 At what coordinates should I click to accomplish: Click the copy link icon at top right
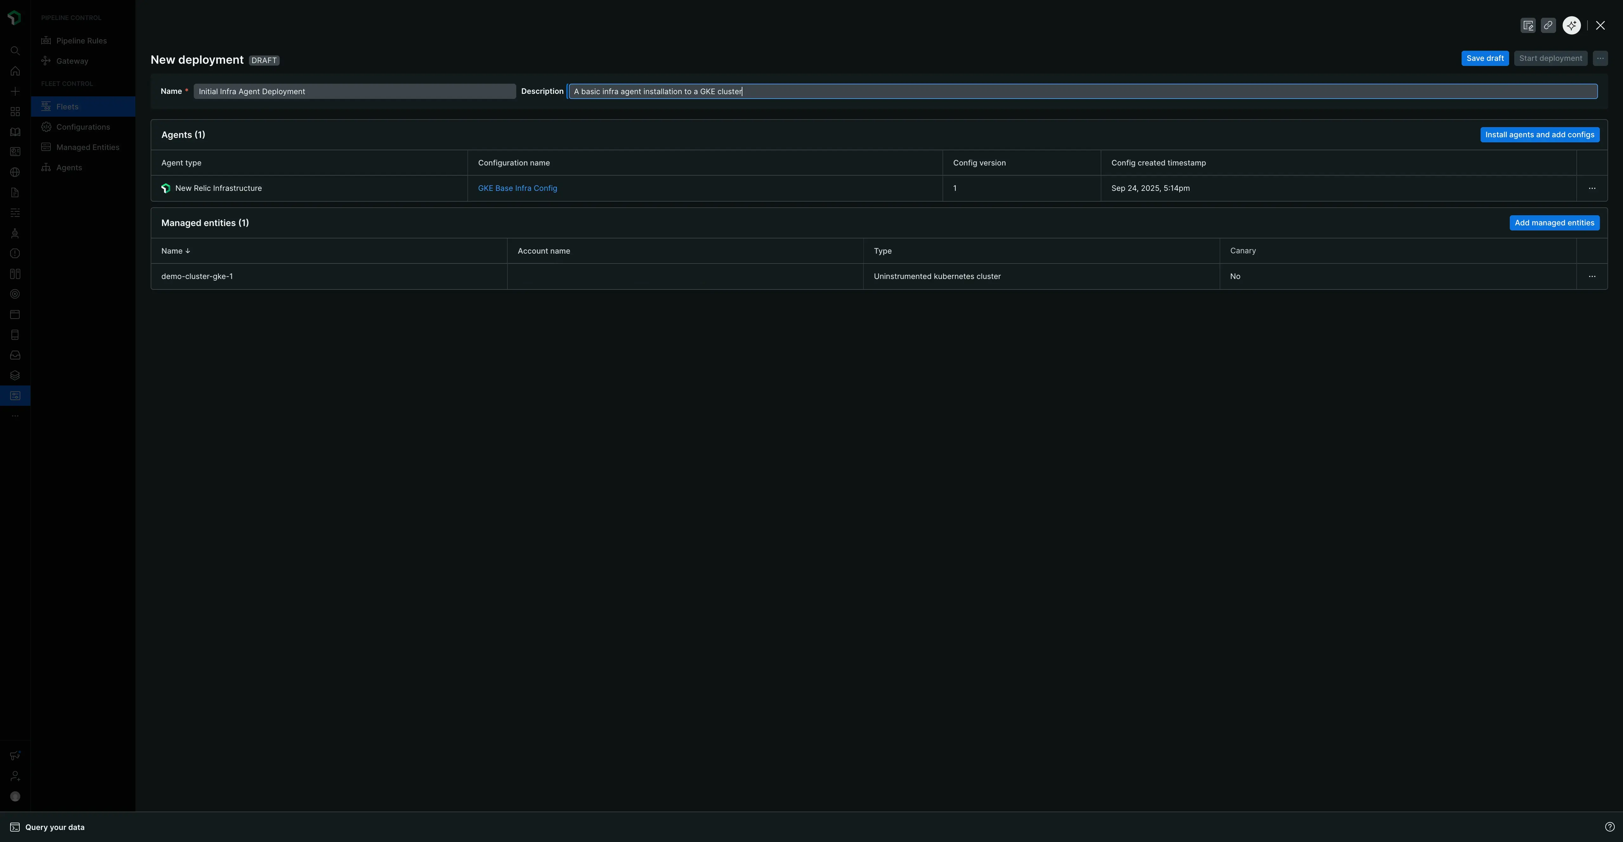pyautogui.click(x=1549, y=25)
